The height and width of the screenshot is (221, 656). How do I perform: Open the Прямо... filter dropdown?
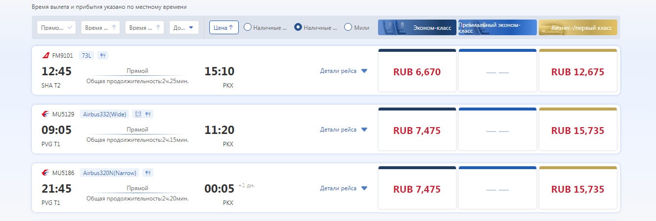[56, 27]
